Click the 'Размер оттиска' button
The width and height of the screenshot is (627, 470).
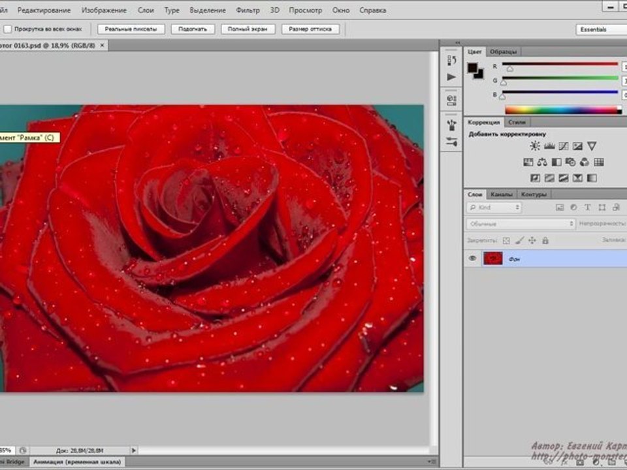310,29
